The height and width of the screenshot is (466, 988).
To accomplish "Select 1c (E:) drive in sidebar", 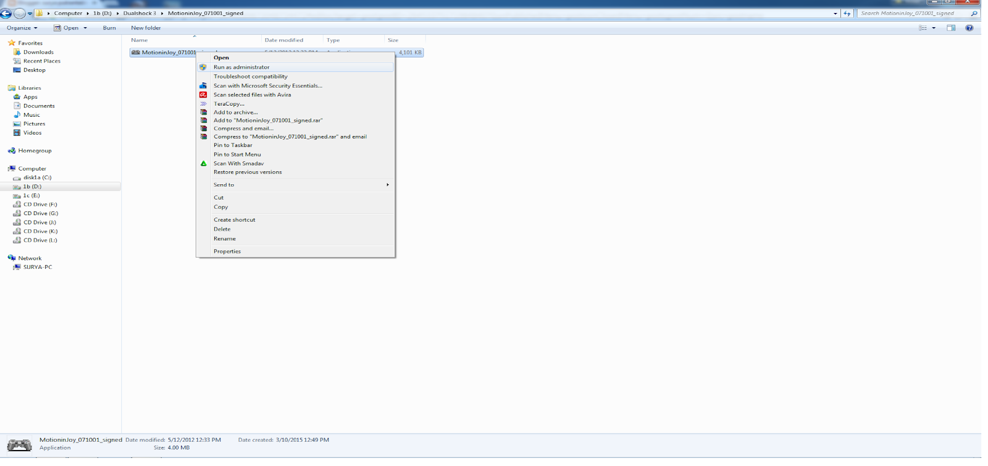I will [31, 196].
